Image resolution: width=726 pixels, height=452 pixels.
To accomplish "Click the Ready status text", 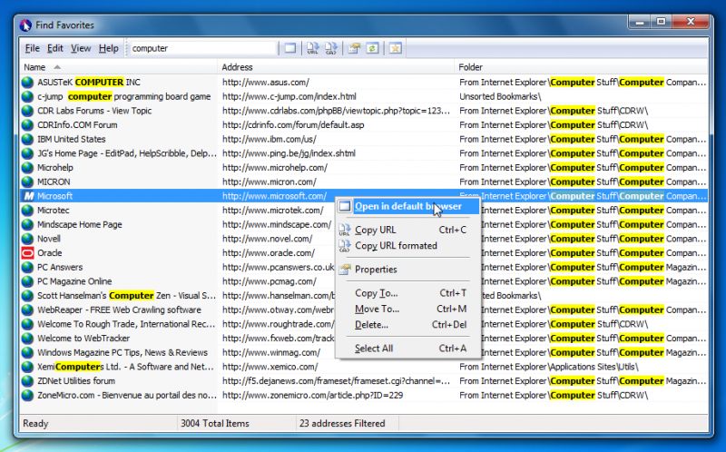I will tap(35, 423).
